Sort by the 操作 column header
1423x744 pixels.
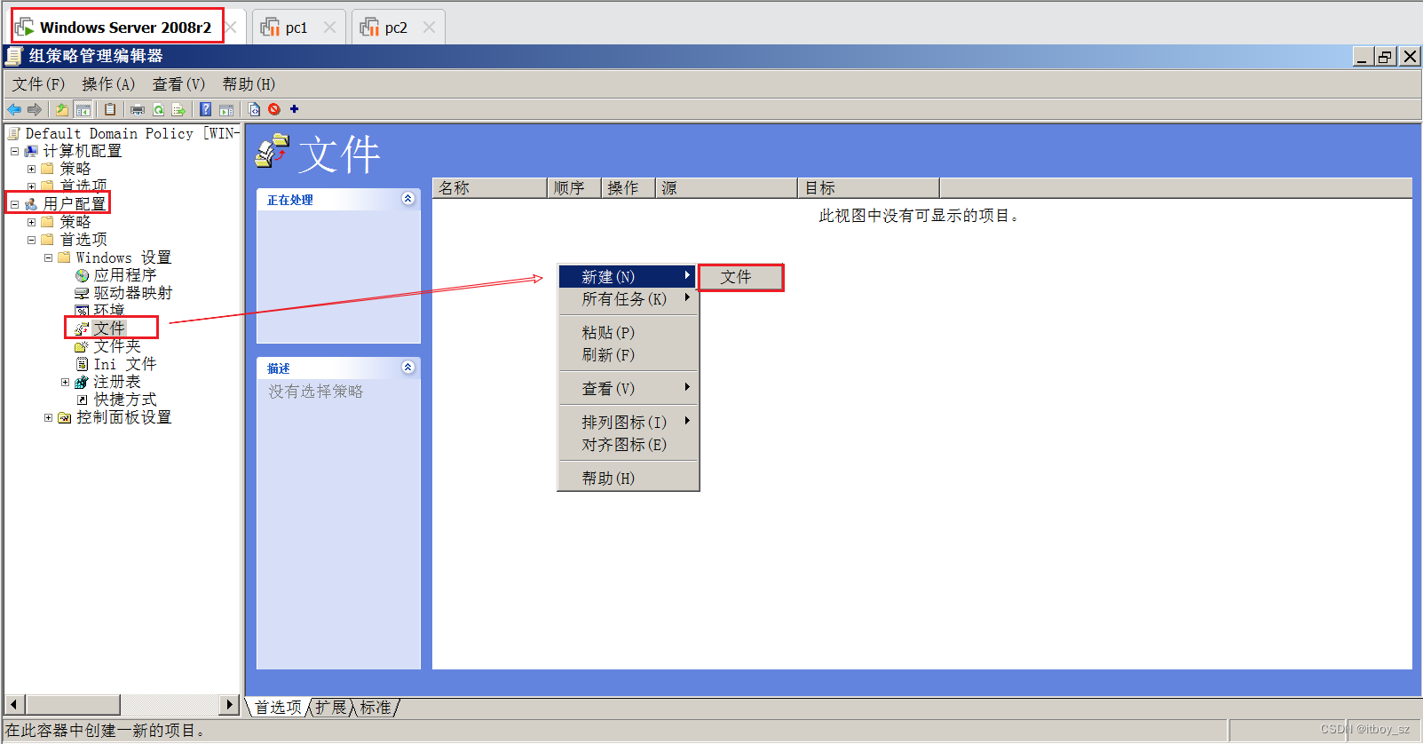[x=628, y=188]
